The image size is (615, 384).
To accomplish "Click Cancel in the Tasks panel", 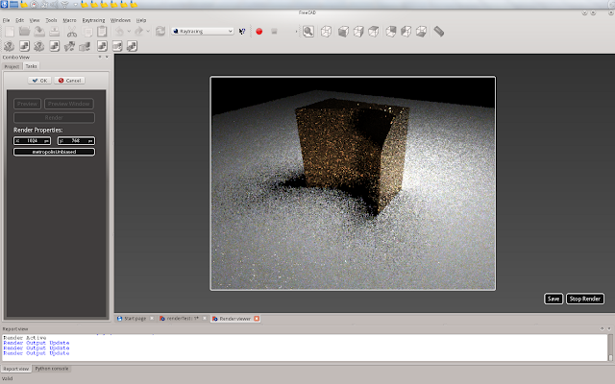I will (70, 81).
